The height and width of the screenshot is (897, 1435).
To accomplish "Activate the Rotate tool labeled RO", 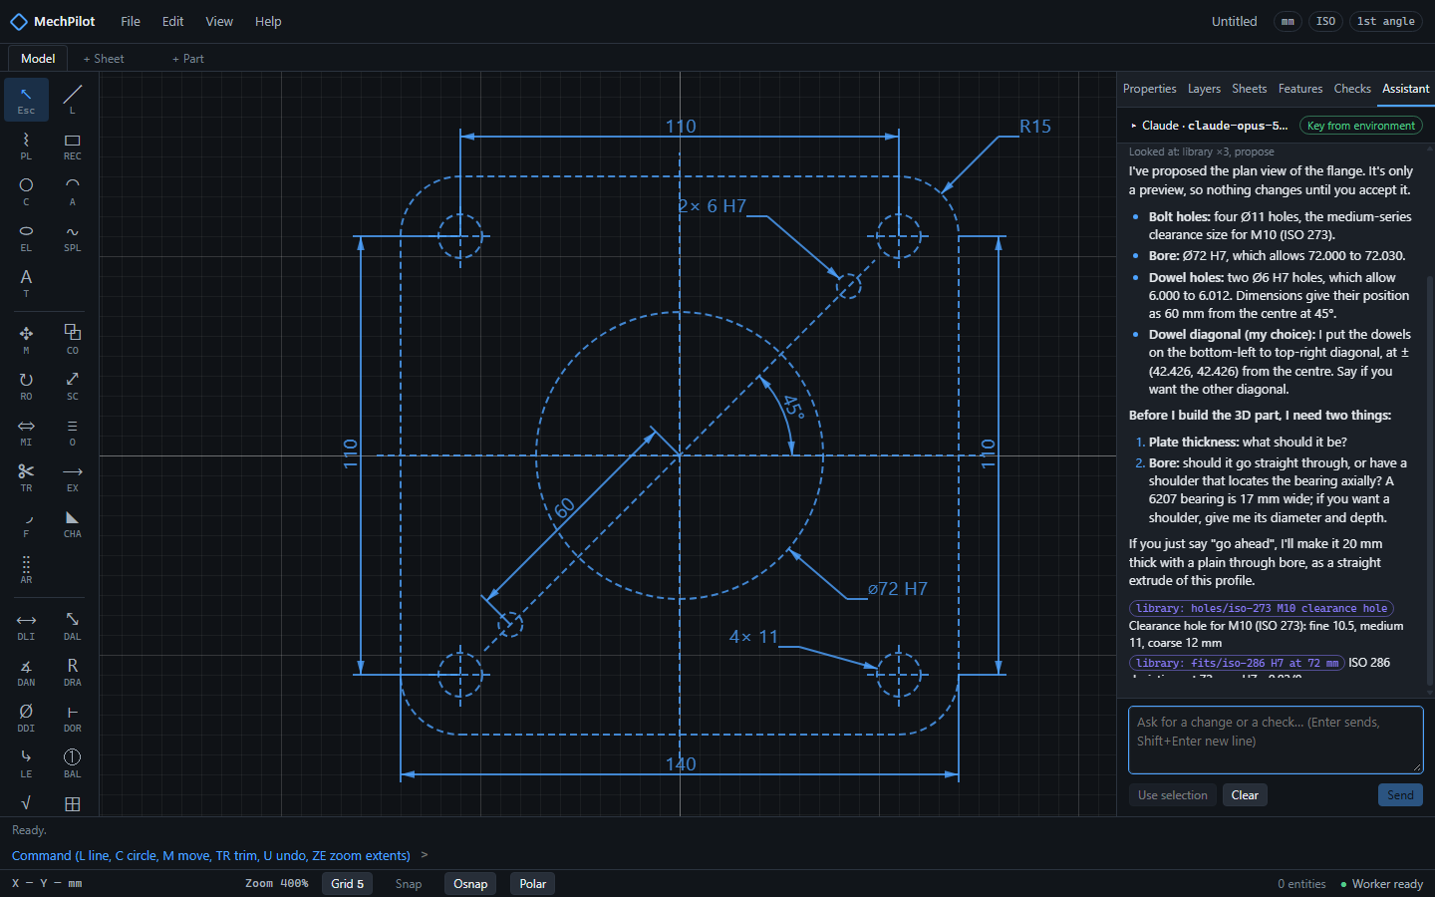I will tap(26, 386).
